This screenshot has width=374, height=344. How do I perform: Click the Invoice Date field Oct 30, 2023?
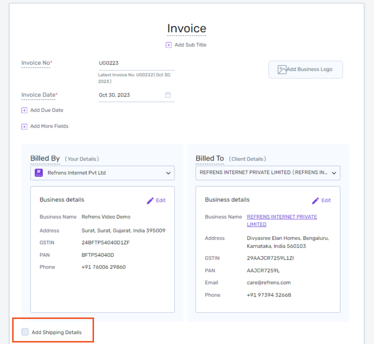137,95
